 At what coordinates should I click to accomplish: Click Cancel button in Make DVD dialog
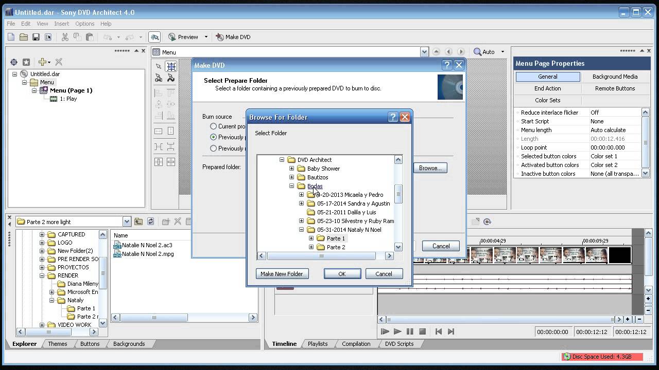(441, 246)
